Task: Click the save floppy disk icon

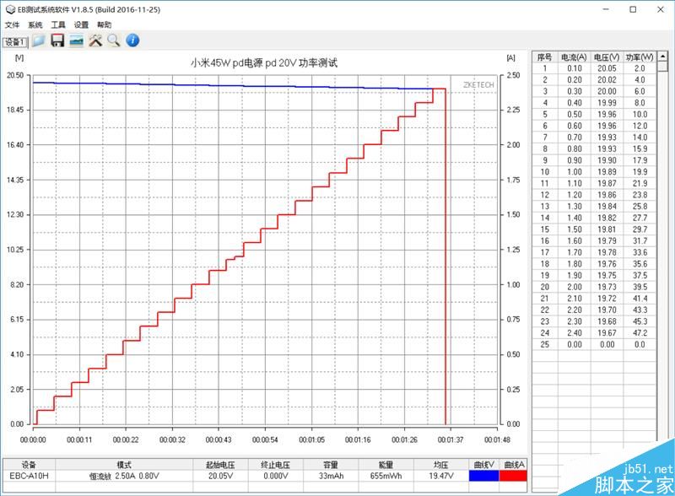Action: pos(57,40)
